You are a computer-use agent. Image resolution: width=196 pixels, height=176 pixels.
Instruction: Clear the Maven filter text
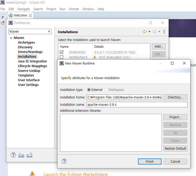49,31
